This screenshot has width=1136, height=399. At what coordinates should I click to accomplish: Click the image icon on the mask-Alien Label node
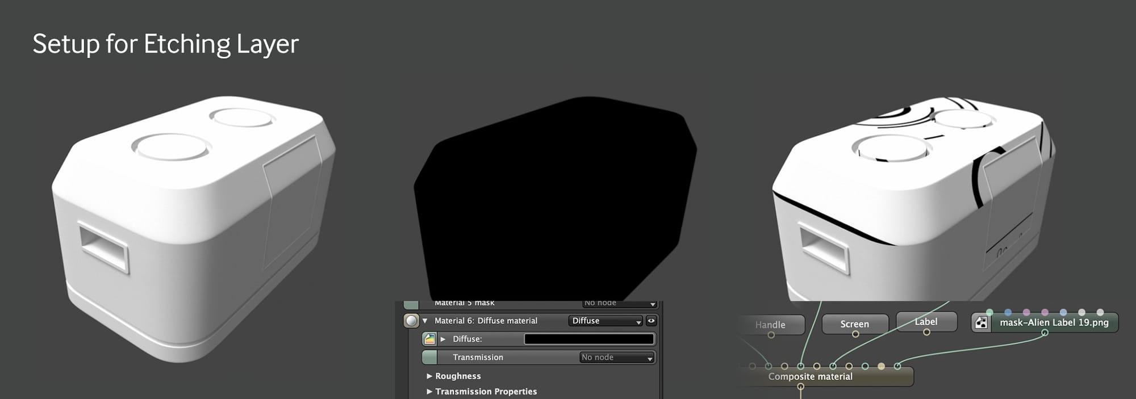(x=981, y=323)
